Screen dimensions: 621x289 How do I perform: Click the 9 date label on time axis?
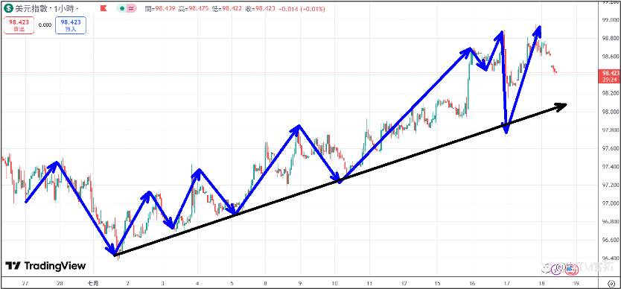300,284
